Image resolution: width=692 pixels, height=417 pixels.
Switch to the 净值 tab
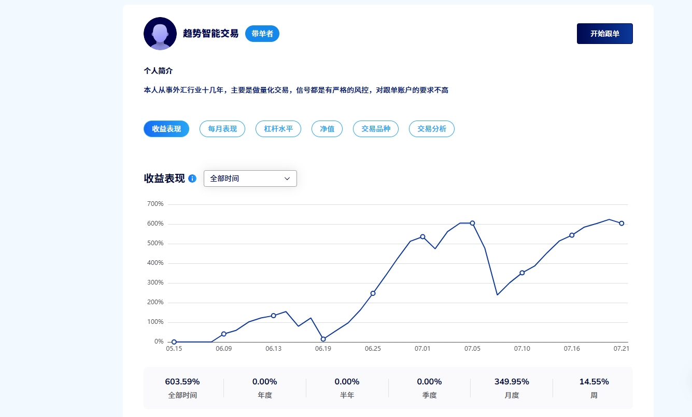coord(327,129)
